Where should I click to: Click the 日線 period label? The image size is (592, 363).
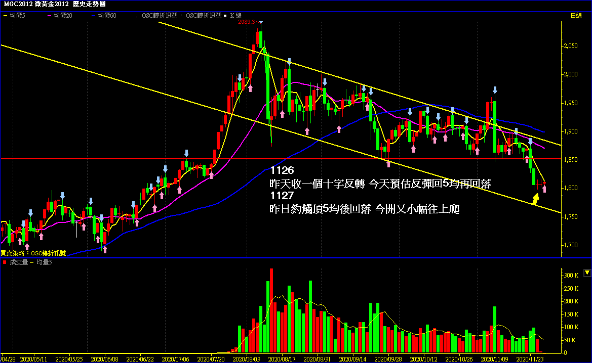pyautogui.click(x=576, y=16)
